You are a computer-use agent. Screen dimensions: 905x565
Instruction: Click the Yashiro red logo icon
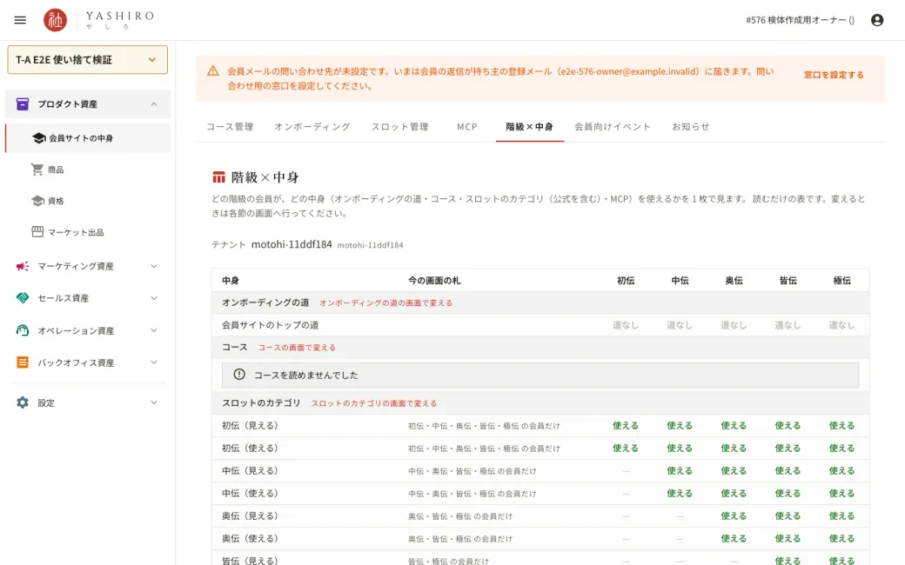coord(56,20)
